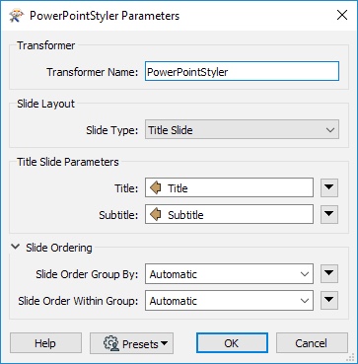Click the gear icon on Presets button
358x364 pixels.
point(110,343)
